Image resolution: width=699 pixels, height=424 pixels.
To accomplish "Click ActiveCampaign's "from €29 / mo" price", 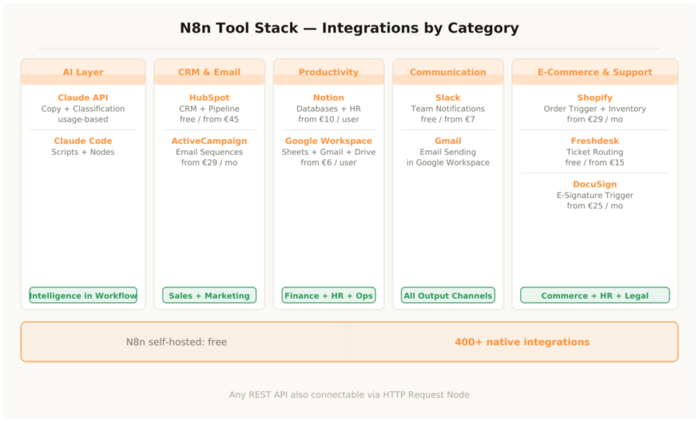I will pos(209,162).
